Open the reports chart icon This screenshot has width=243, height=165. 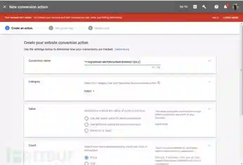tap(195, 7)
